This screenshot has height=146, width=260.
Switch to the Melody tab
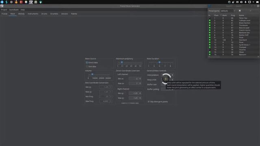21,14
